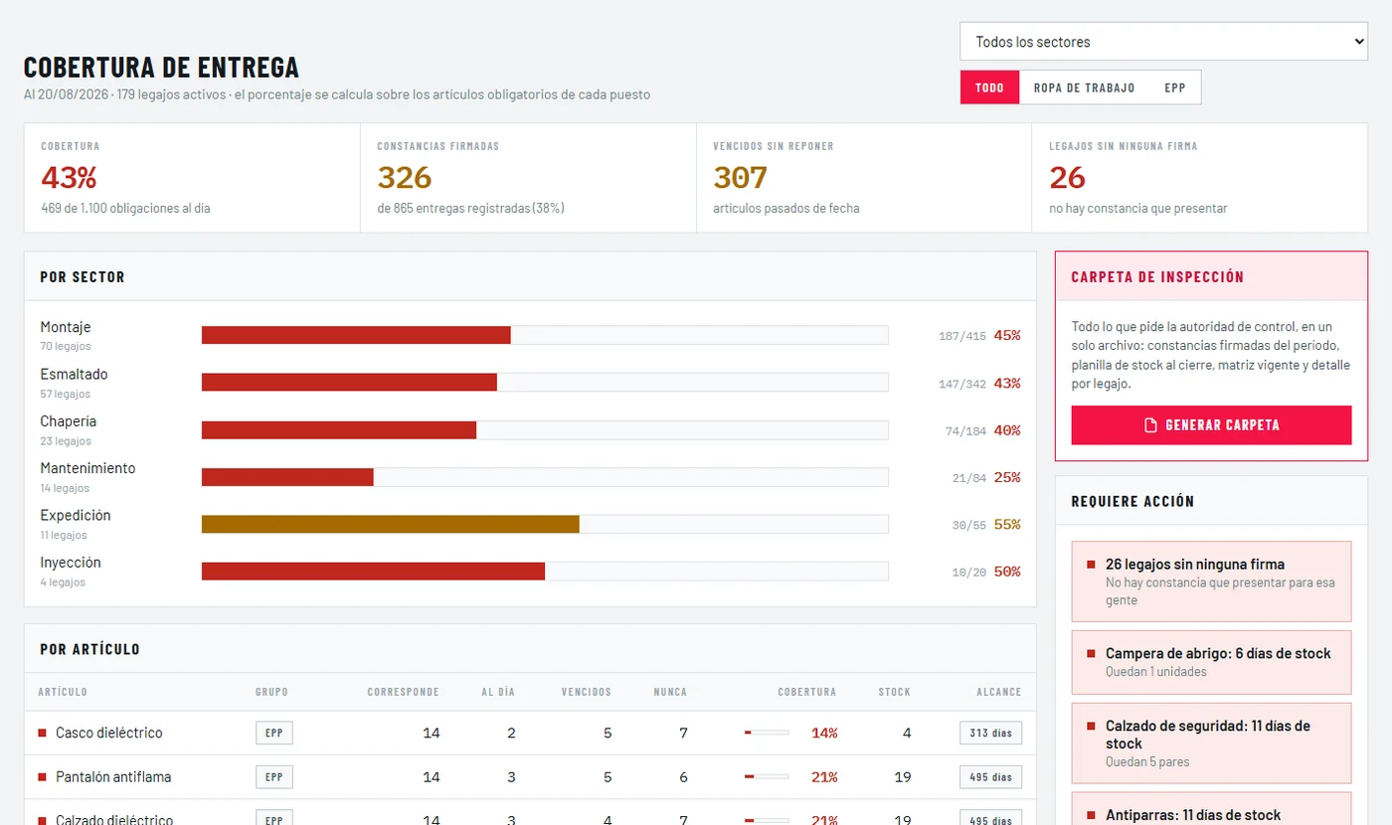Click the Inyección sector label
1392x825 pixels.
pyautogui.click(x=71, y=563)
